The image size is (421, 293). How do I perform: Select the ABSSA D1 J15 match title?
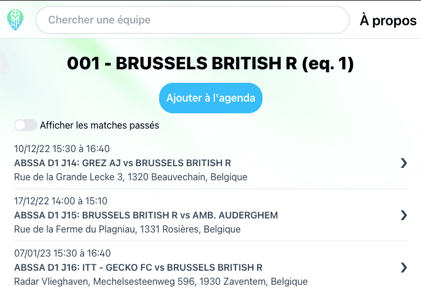146,215
